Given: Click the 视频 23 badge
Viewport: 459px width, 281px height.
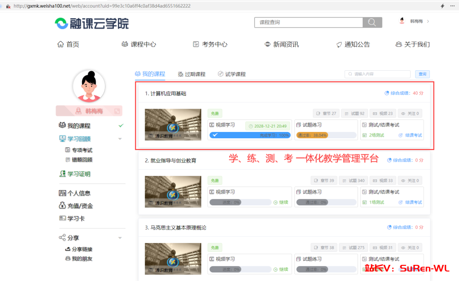Looking at the screenshot, I should pos(383,113).
